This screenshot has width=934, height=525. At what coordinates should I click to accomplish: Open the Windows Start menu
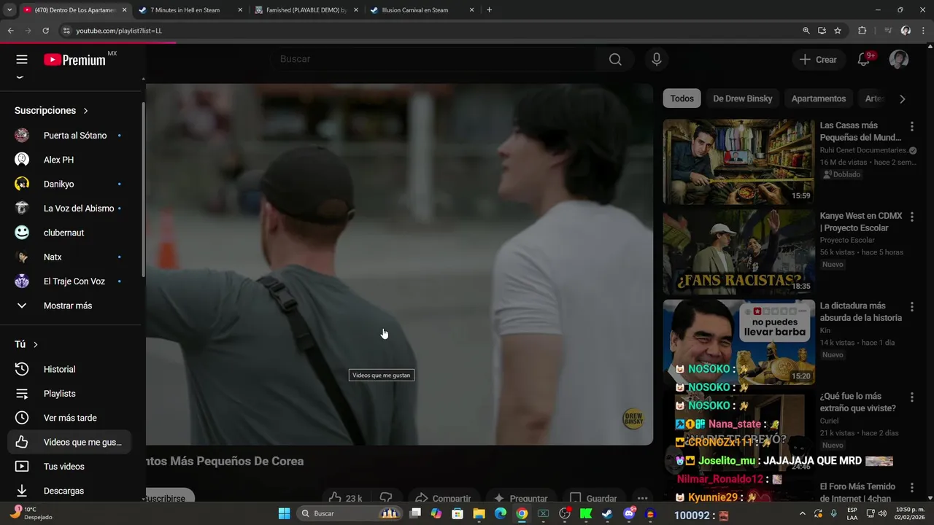point(284,514)
